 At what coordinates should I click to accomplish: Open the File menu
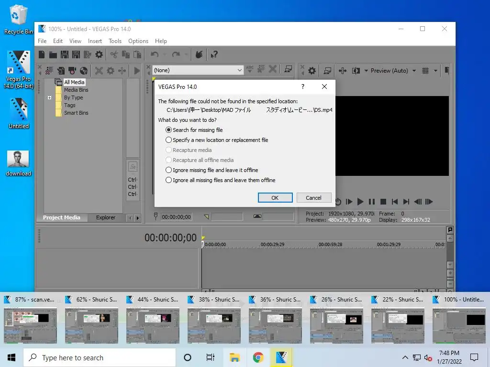42,41
